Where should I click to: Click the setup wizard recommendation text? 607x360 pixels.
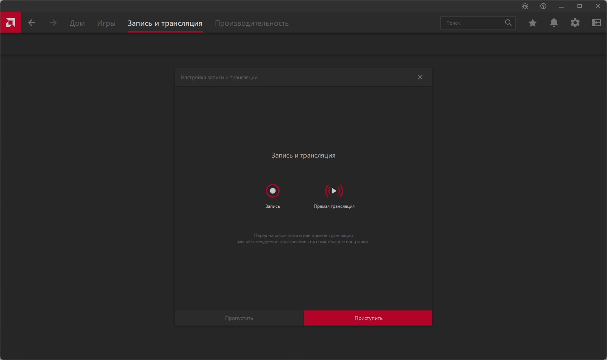tap(303, 238)
